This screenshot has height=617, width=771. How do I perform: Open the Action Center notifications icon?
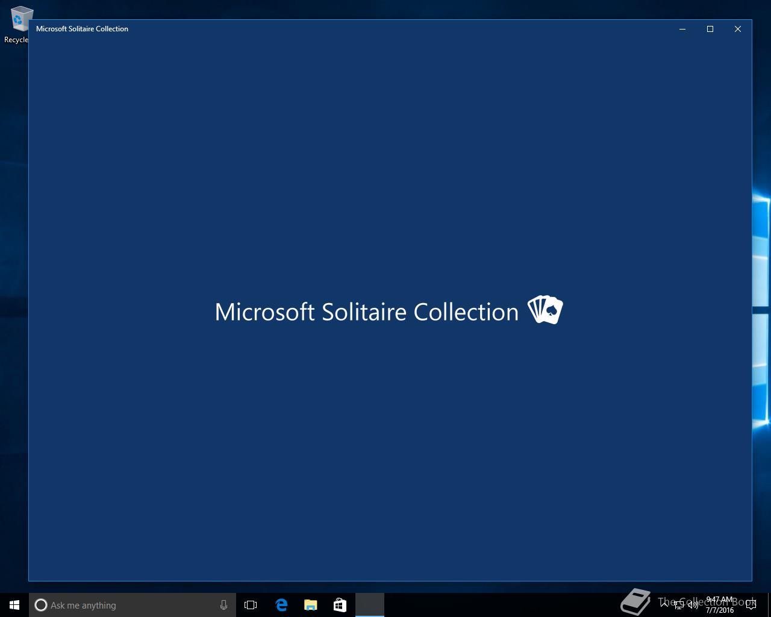(x=751, y=605)
